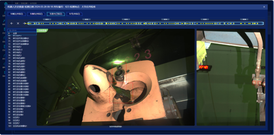Select the '全部' item in parts list
Screen dimensions: 274x135
coord(15,33)
